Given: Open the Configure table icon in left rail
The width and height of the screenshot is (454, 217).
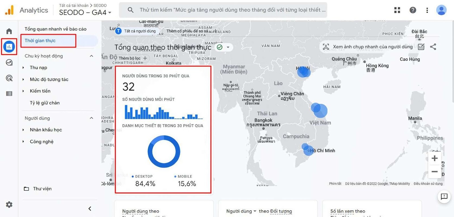Looking at the screenshot, I should pos(9,94).
